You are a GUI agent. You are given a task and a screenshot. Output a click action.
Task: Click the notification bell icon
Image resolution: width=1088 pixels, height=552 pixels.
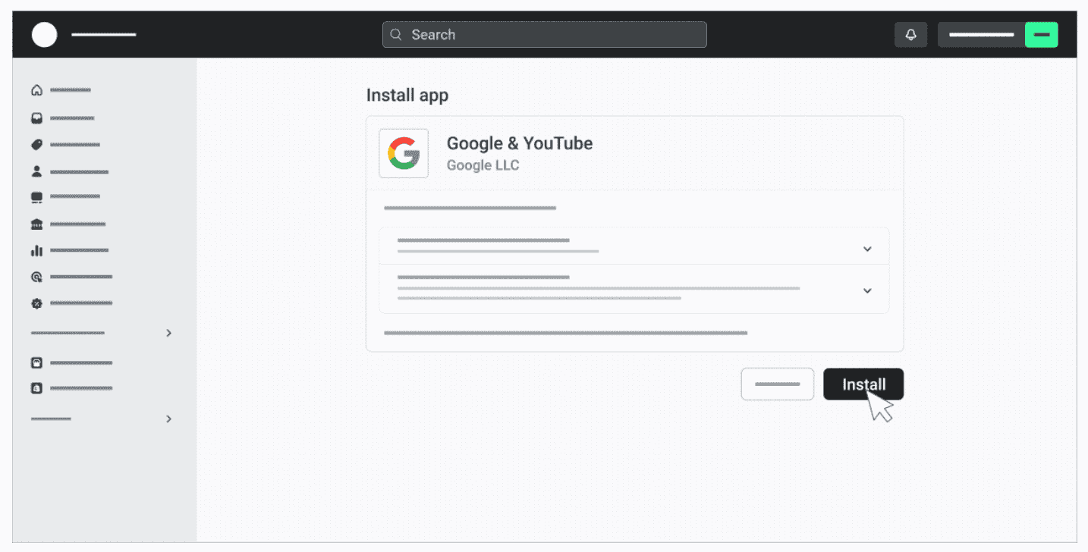910,35
